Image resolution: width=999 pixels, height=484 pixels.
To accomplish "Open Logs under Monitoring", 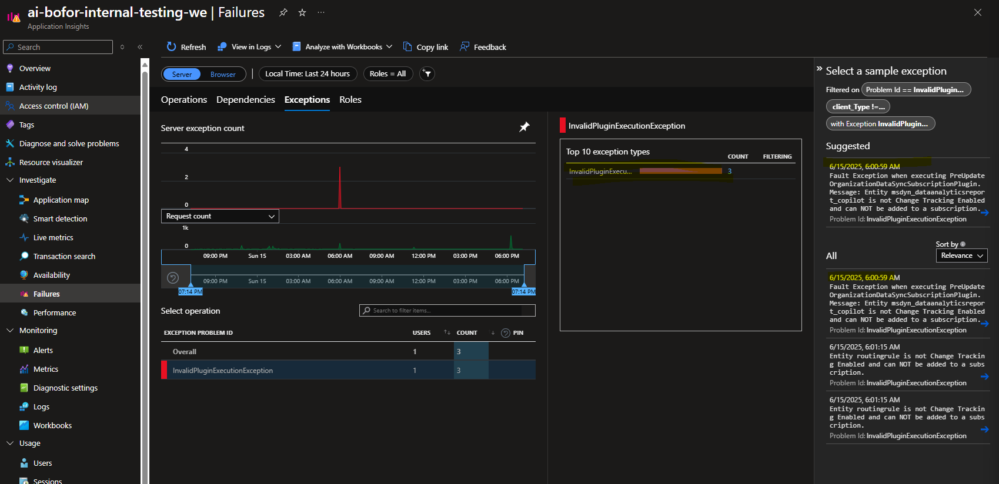I will click(41, 406).
